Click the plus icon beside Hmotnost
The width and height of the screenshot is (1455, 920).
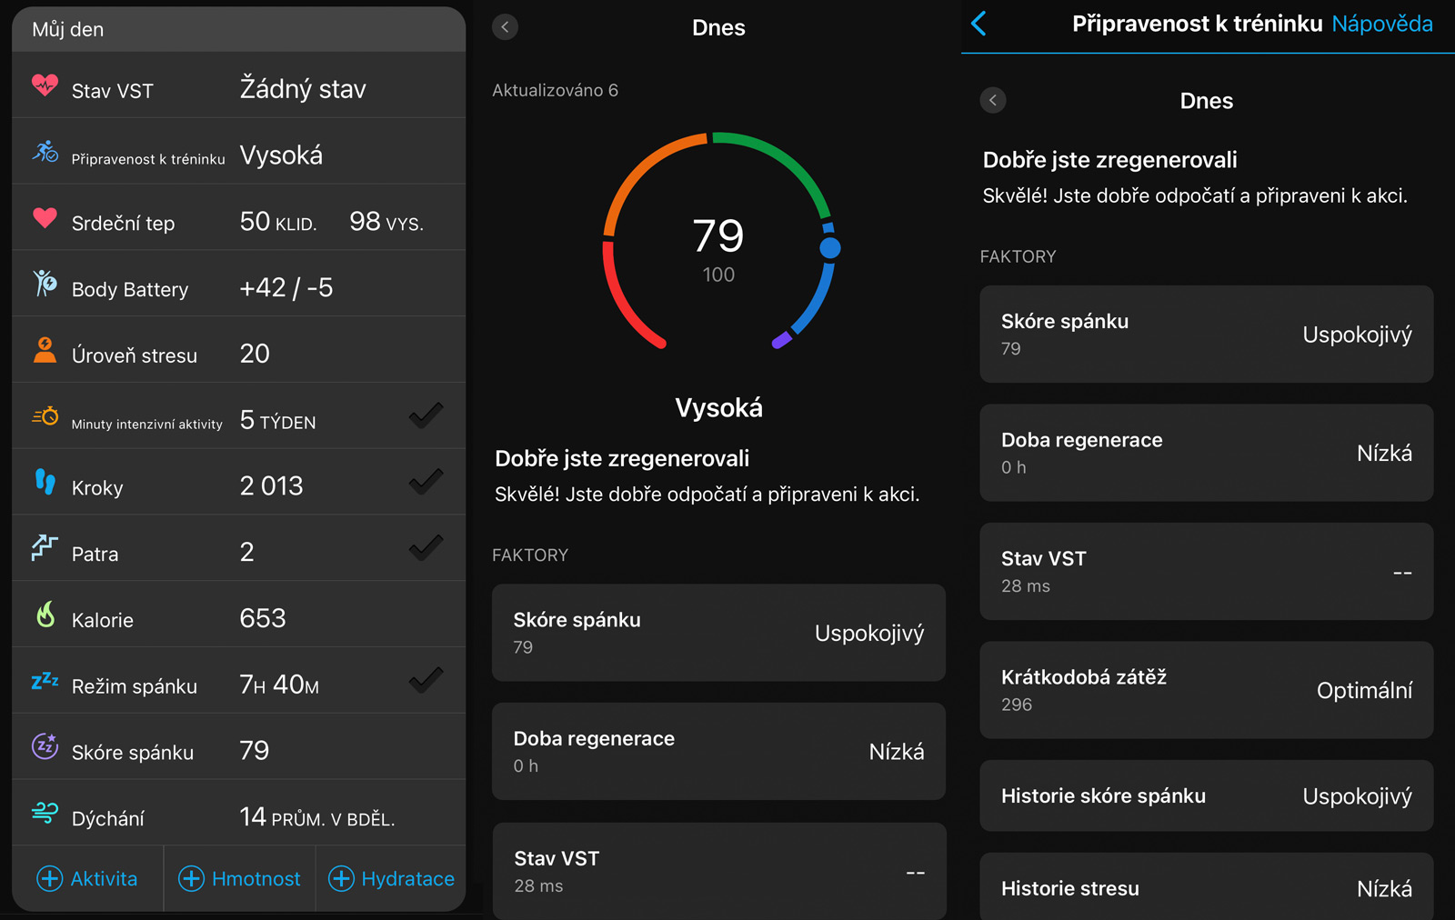[191, 878]
